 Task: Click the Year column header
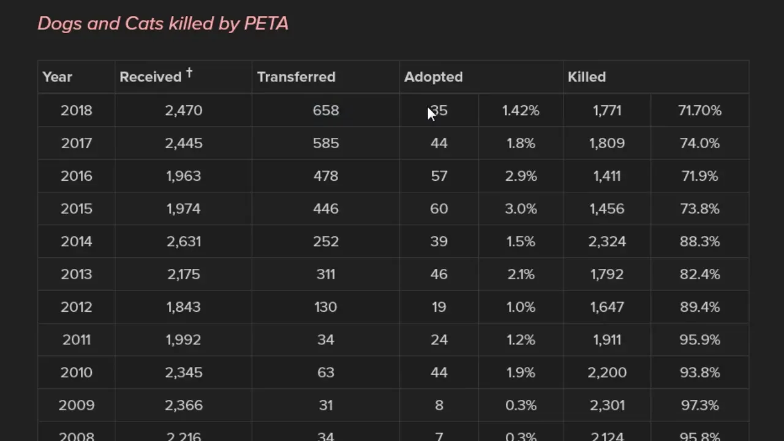[58, 77]
